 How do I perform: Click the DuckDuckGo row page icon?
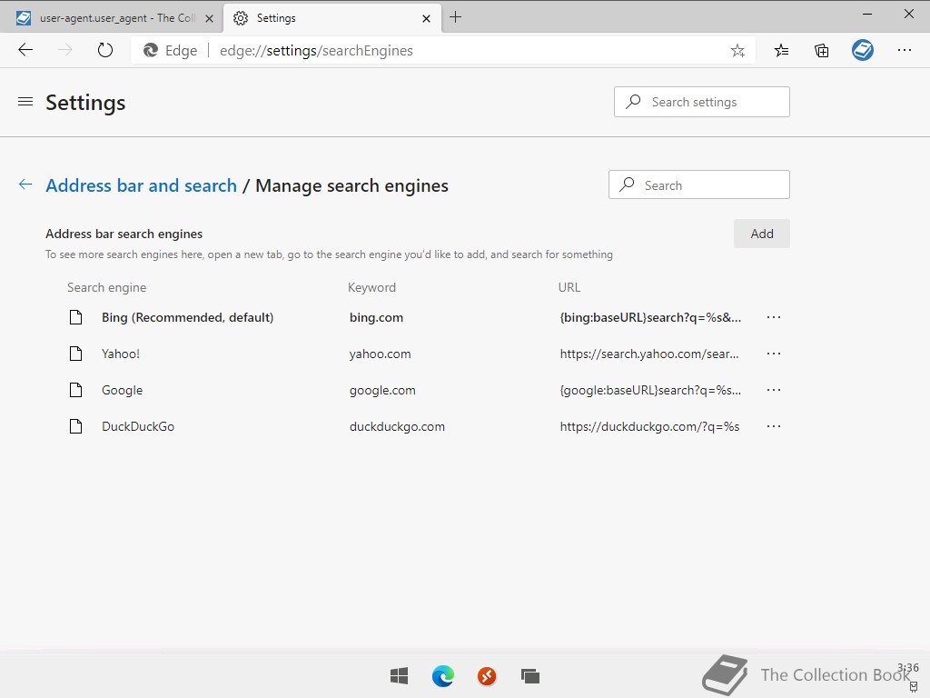pyautogui.click(x=76, y=426)
